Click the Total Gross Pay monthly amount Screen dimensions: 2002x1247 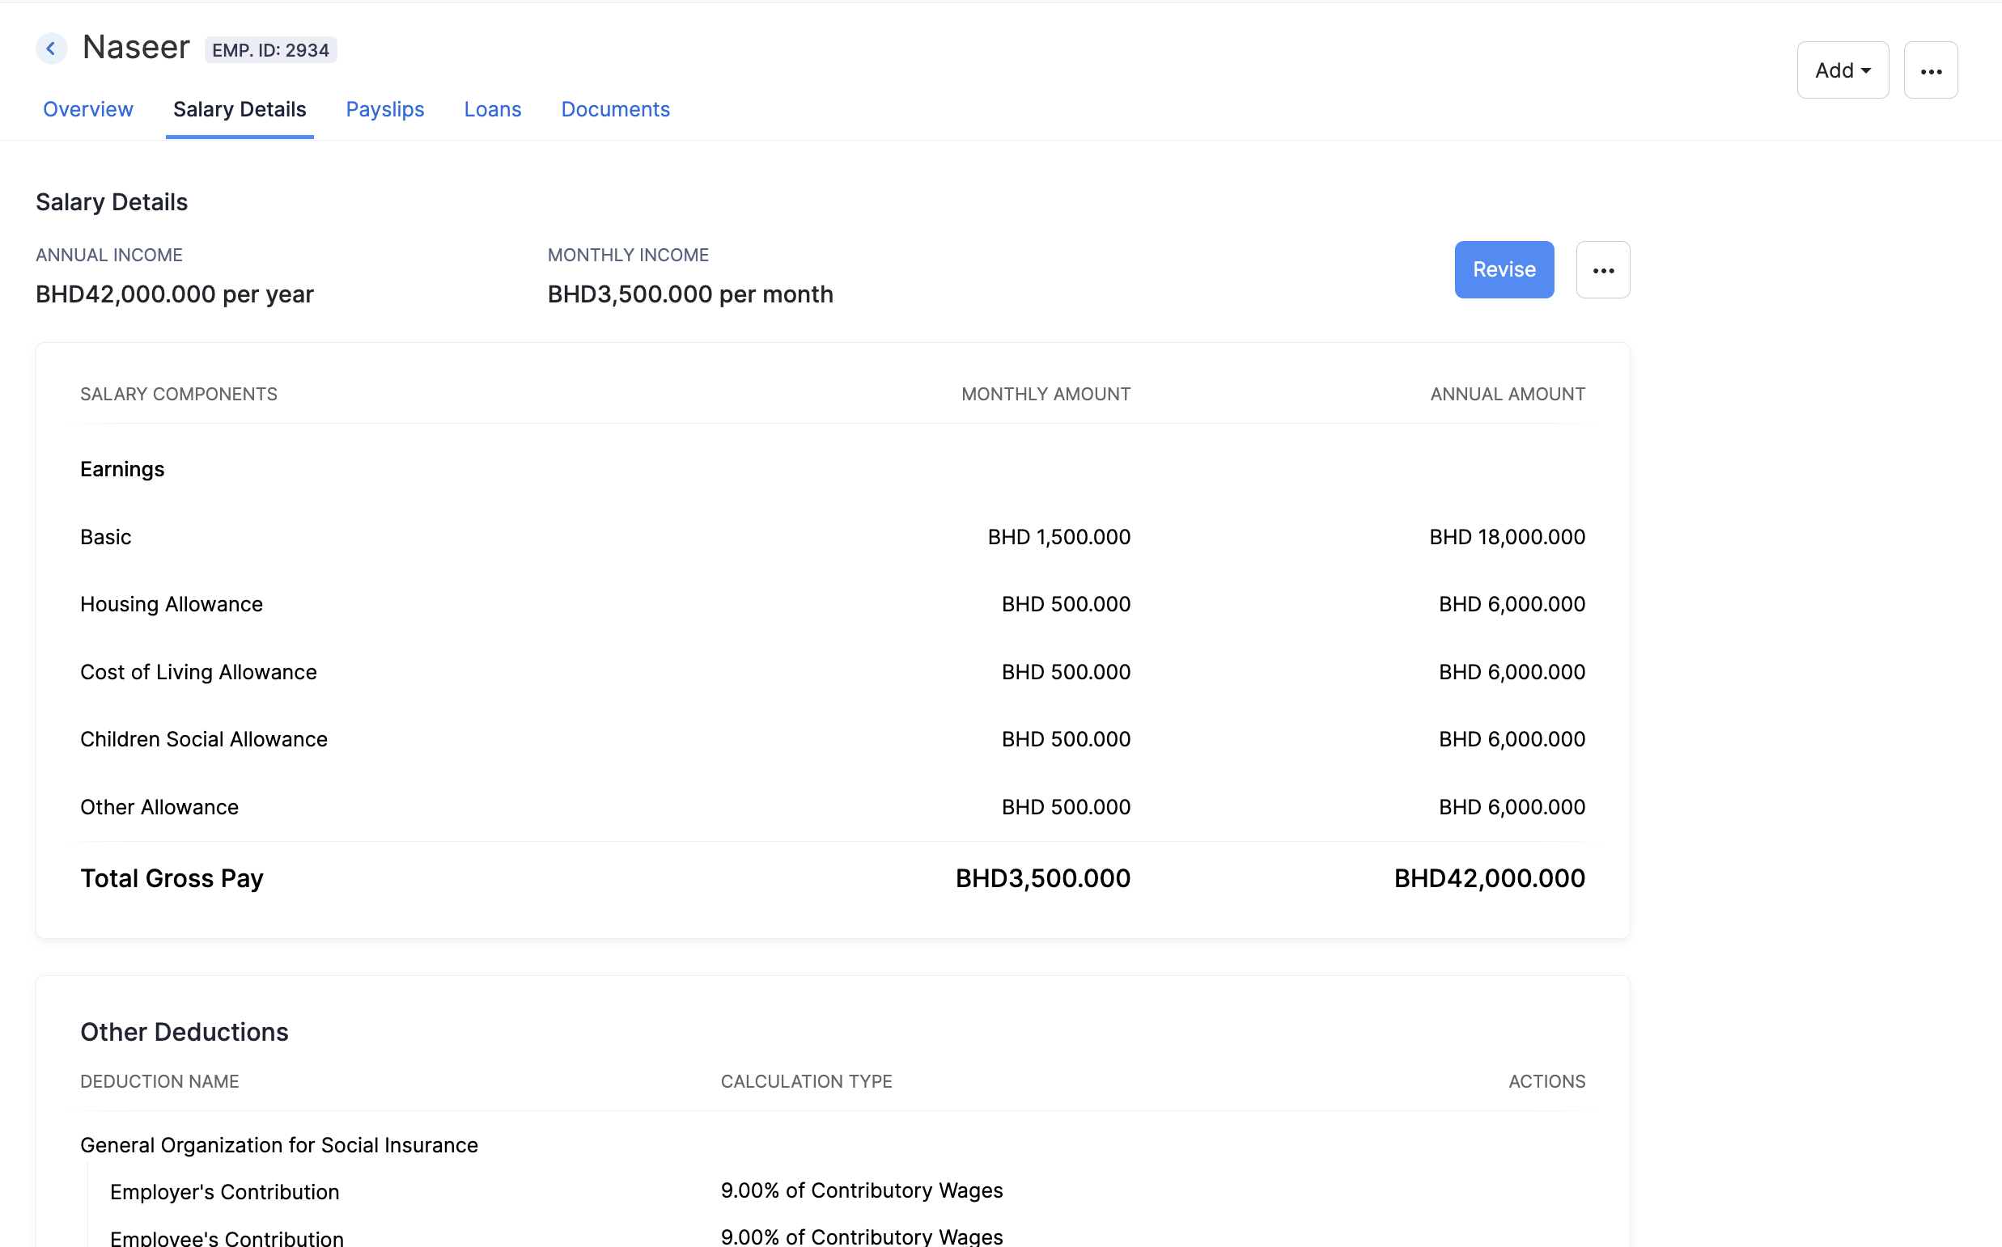click(1042, 878)
